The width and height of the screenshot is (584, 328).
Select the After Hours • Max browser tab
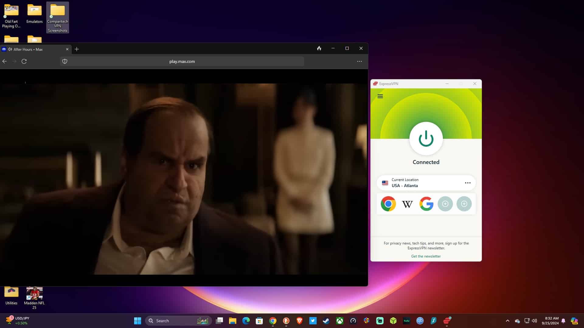point(36,49)
